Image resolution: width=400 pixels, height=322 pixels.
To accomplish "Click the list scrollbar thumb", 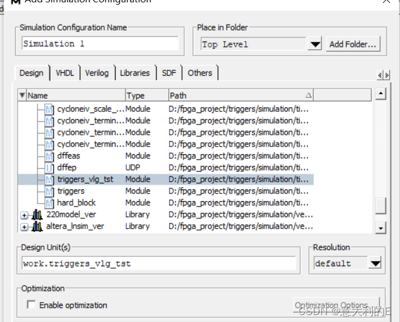I will click(381, 206).
